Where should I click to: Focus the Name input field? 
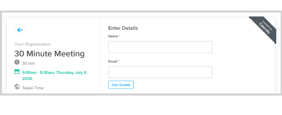click(x=160, y=47)
